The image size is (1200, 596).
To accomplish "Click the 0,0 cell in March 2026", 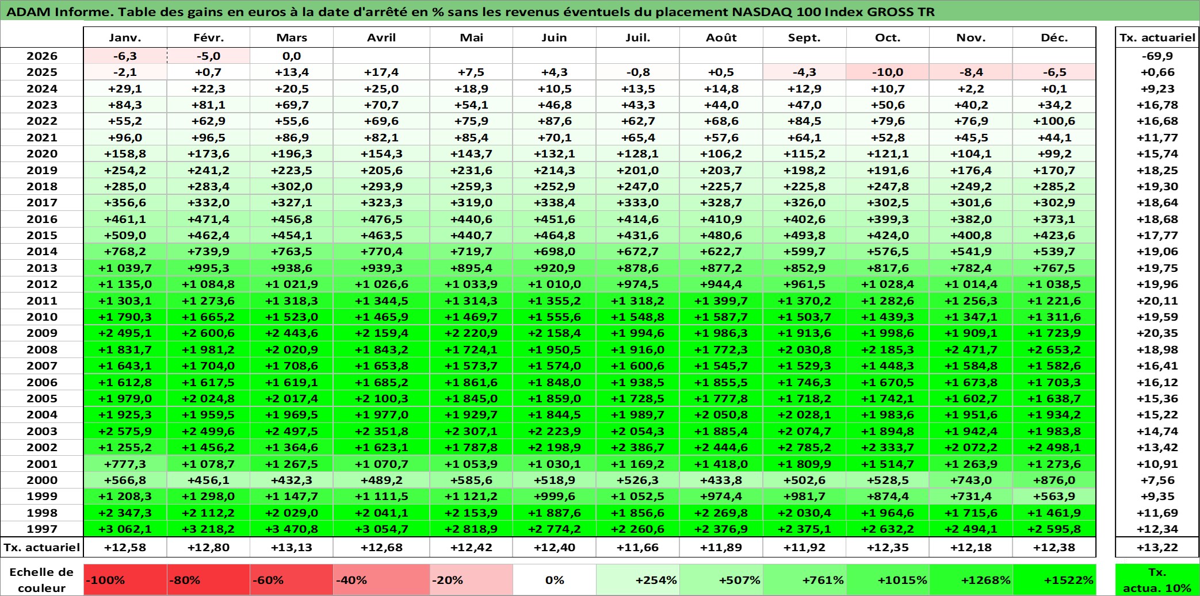I will [x=292, y=56].
